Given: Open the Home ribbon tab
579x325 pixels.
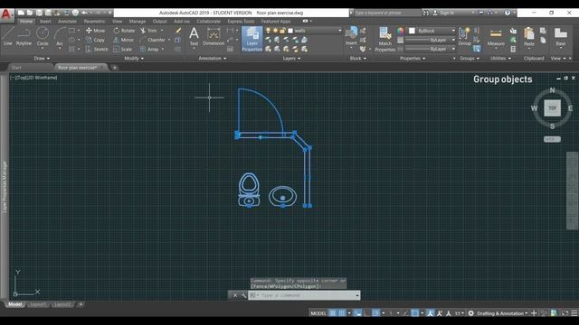Looking at the screenshot, I should click(x=26, y=22).
